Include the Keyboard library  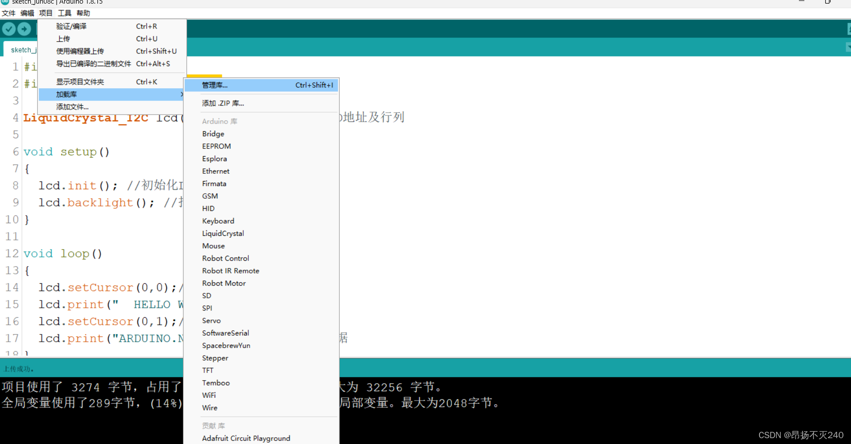click(x=261, y=221)
